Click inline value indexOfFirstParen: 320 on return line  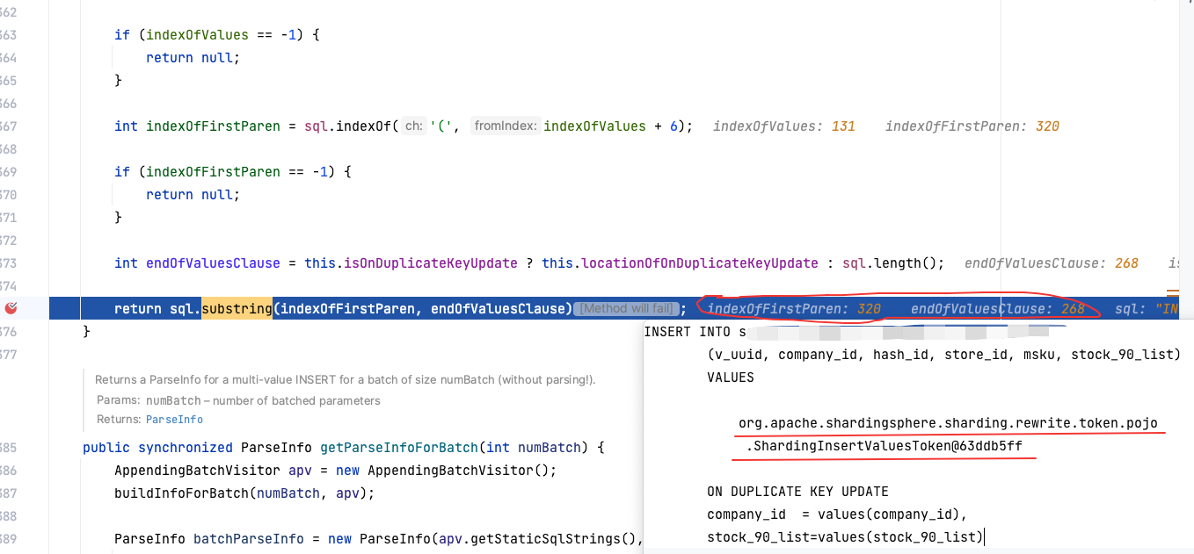point(794,309)
